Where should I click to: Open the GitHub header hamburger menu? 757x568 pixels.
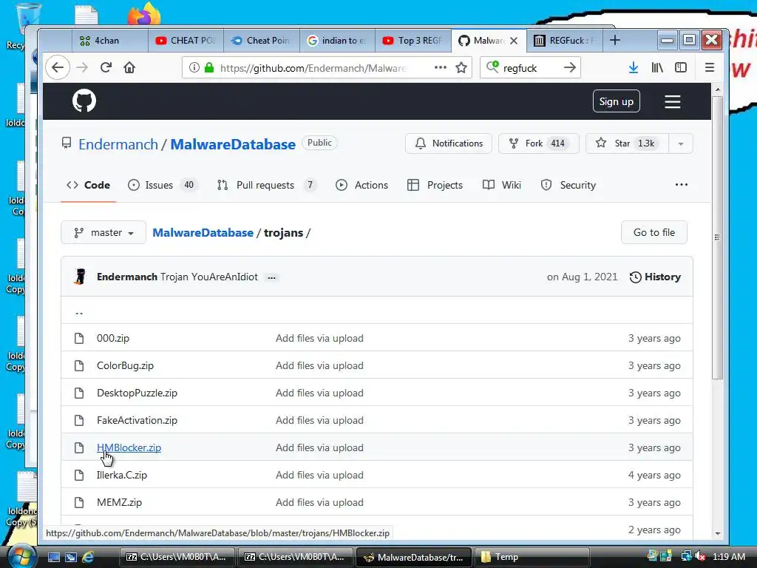(672, 101)
